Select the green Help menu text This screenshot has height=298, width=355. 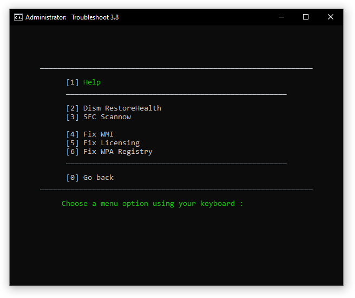coord(92,82)
